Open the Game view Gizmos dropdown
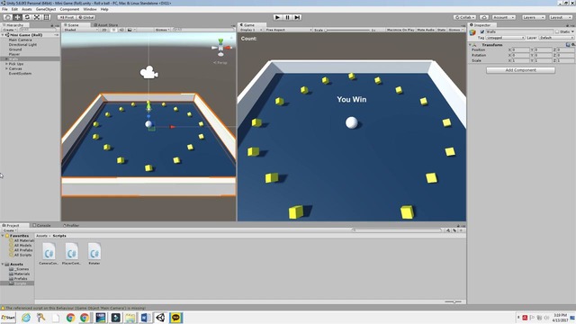 (456, 30)
